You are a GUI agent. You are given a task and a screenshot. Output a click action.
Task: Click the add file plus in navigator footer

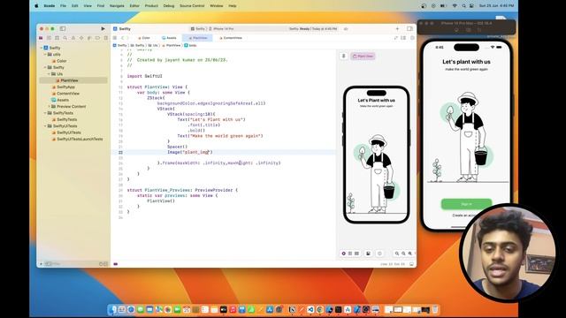point(41,264)
